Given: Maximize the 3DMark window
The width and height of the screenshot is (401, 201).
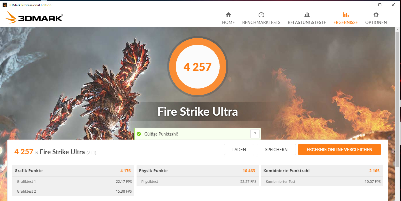Looking at the screenshot, I should pos(380,5).
